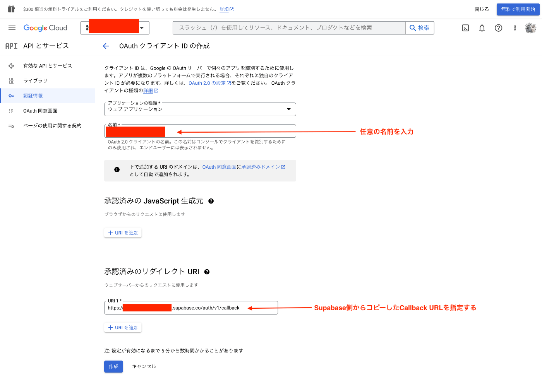Add URI under リダイレクト URI section
Screen dimensions: 542x383
(123, 328)
